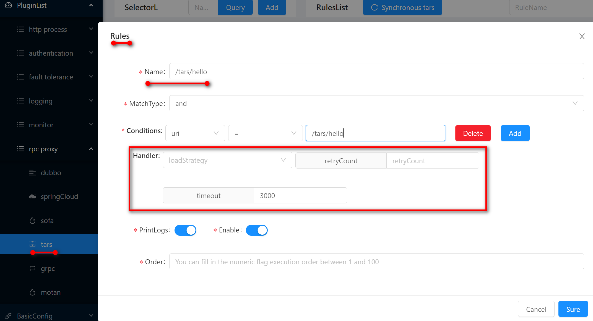Click the sofa flame icon
Screen dimensions: 593x321
[32, 221]
